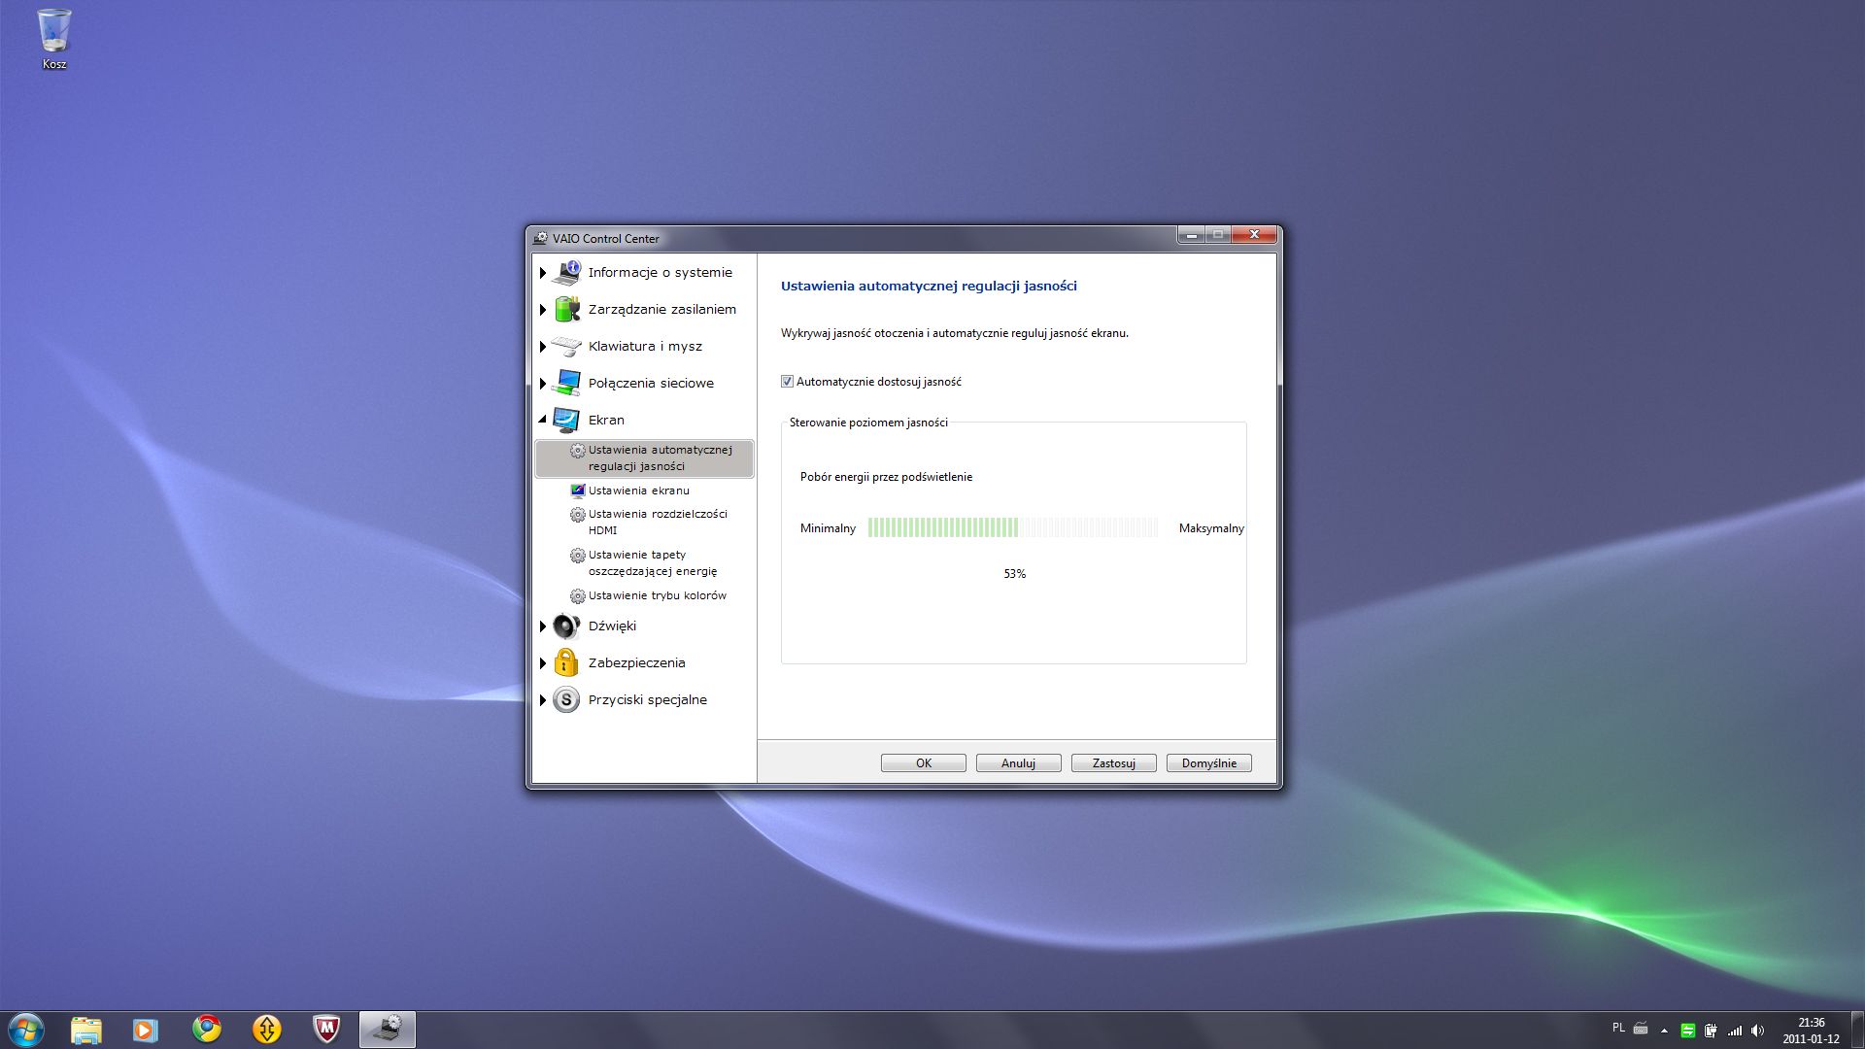Select Ustawienia automatycznej regulacji jasności item
This screenshot has width=1865, height=1049.
[644, 458]
